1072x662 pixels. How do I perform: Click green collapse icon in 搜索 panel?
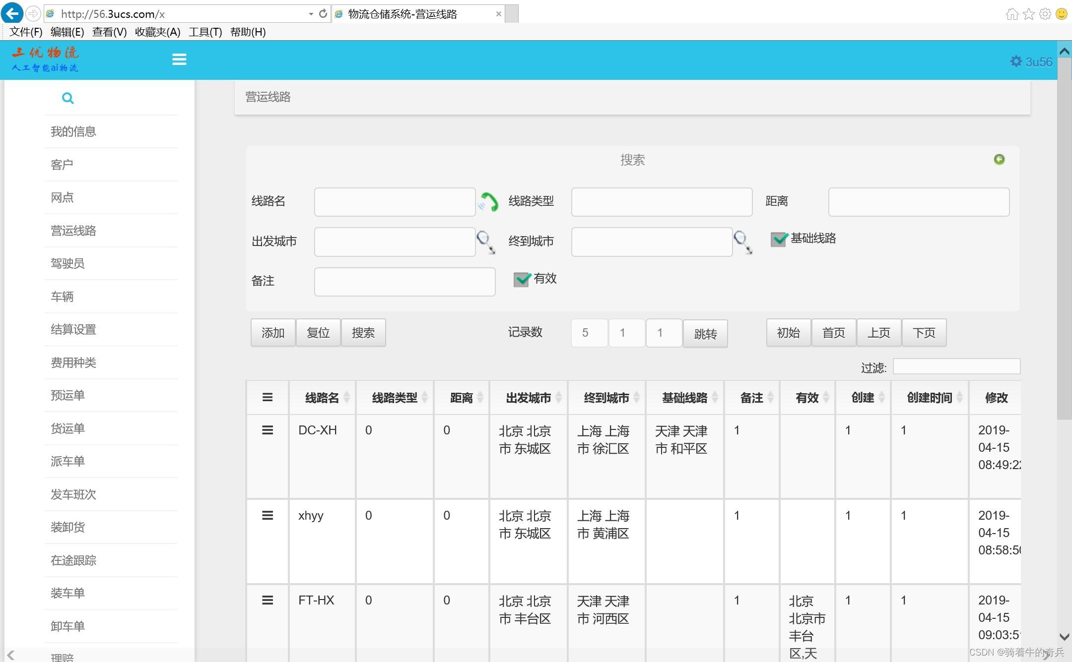click(999, 159)
